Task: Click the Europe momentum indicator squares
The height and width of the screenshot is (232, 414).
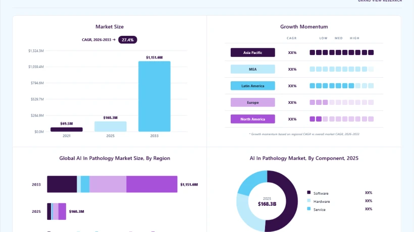Action: coord(342,102)
